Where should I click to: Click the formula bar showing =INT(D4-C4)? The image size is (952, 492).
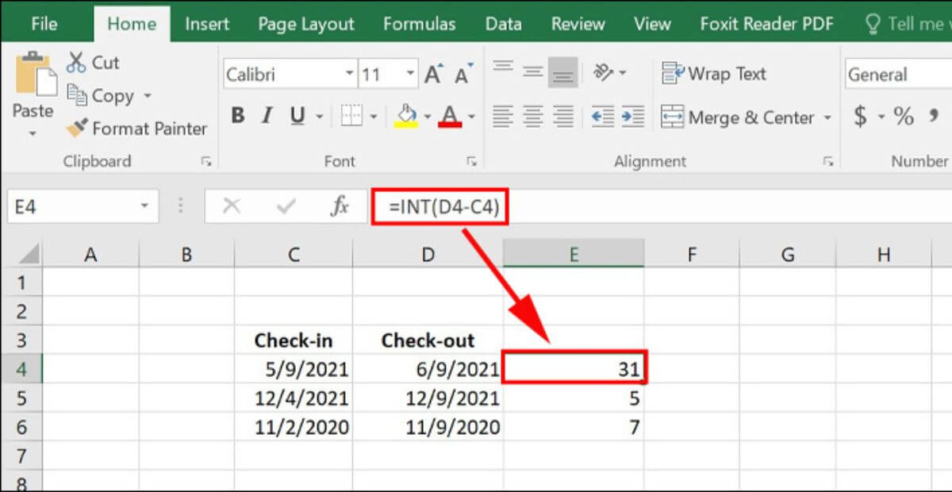point(658,207)
